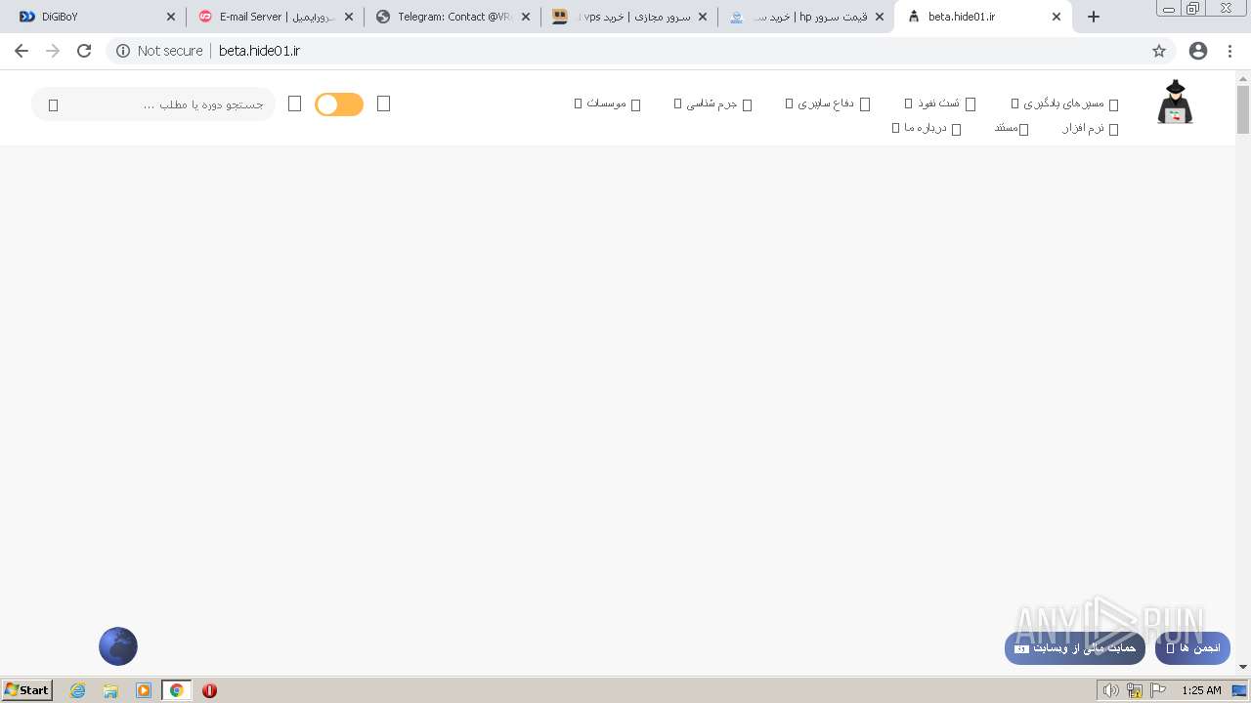Go forward in browser history

click(53, 51)
